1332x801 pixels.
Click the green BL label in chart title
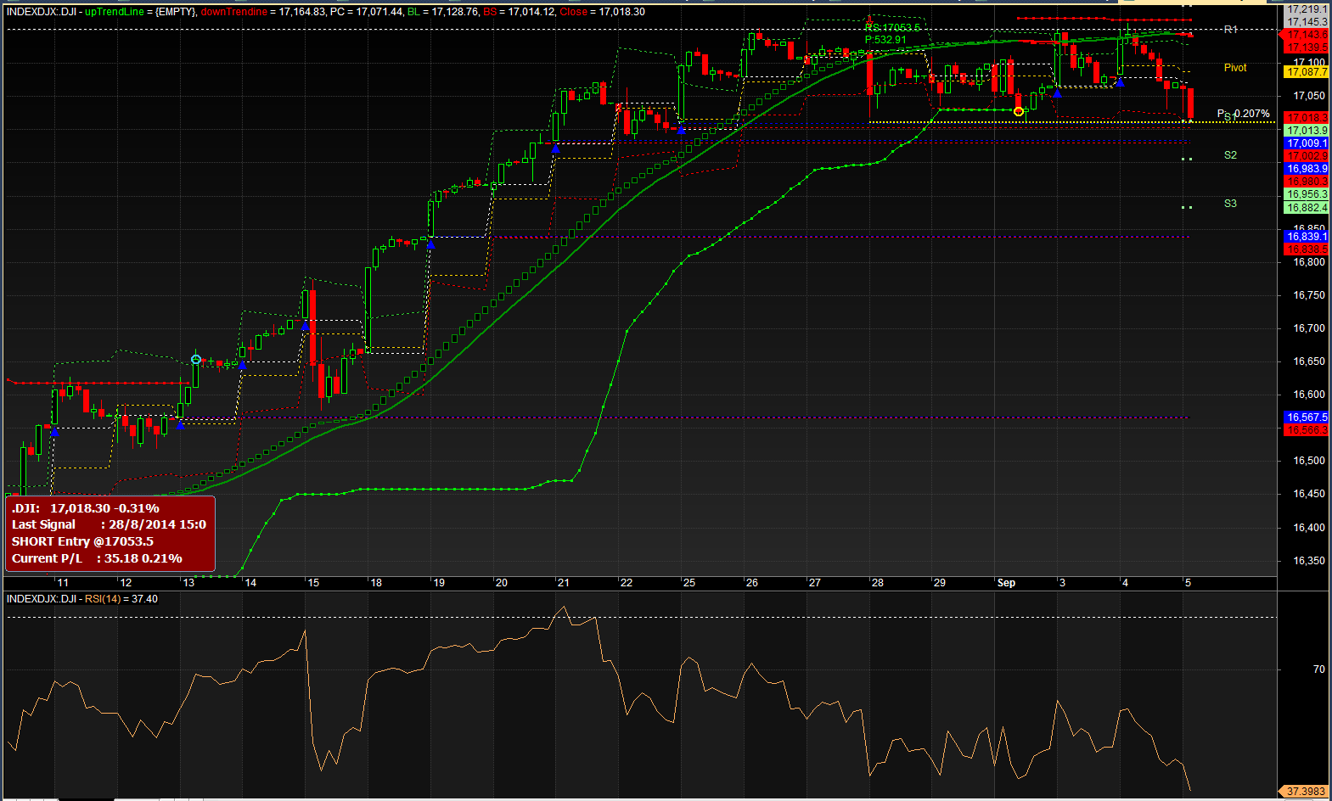point(413,12)
